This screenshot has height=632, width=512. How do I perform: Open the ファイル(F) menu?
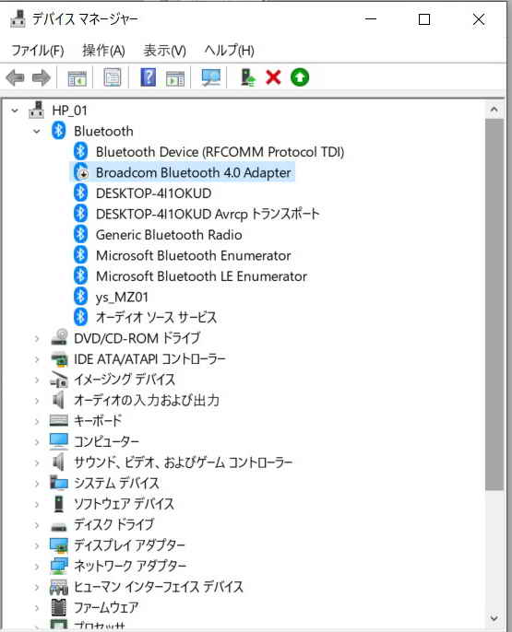click(x=38, y=51)
